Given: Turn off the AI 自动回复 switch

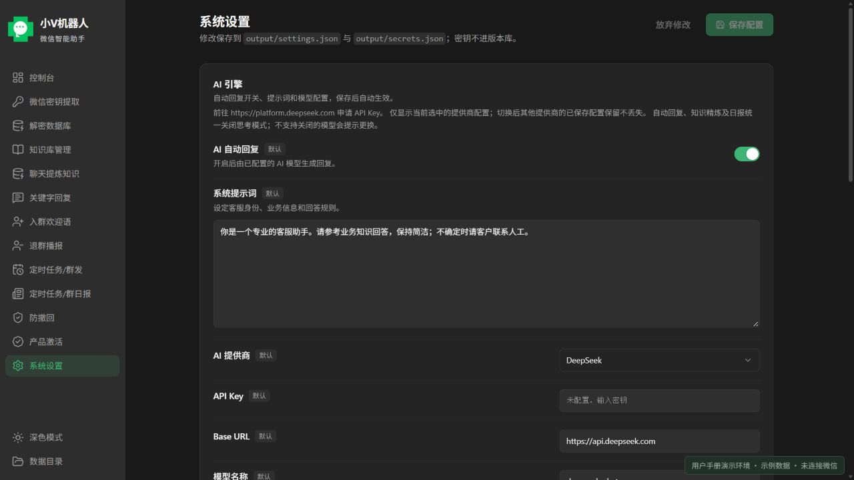Looking at the screenshot, I should tap(747, 154).
